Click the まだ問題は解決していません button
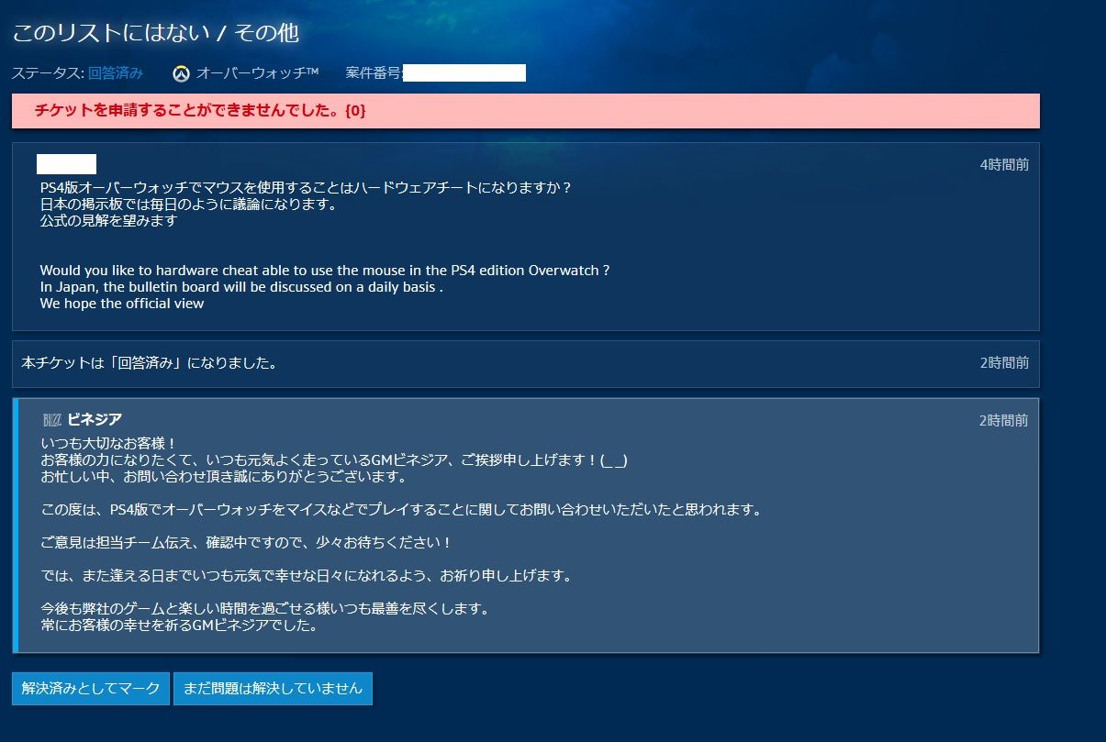This screenshot has height=742, width=1106. pyautogui.click(x=272, y=689)
